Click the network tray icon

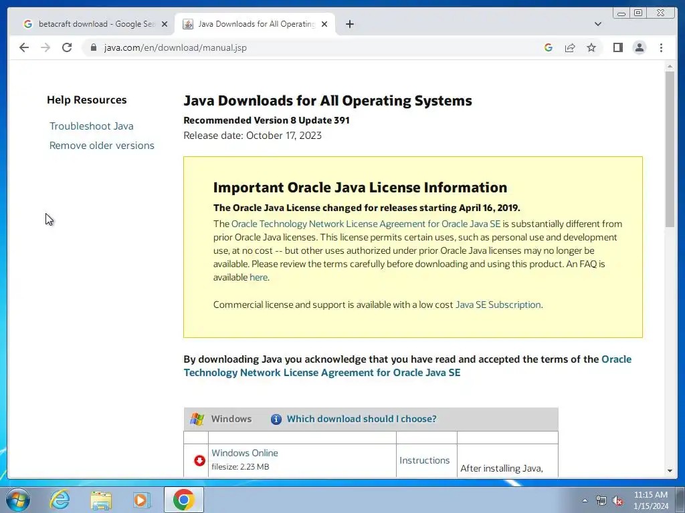601,500
